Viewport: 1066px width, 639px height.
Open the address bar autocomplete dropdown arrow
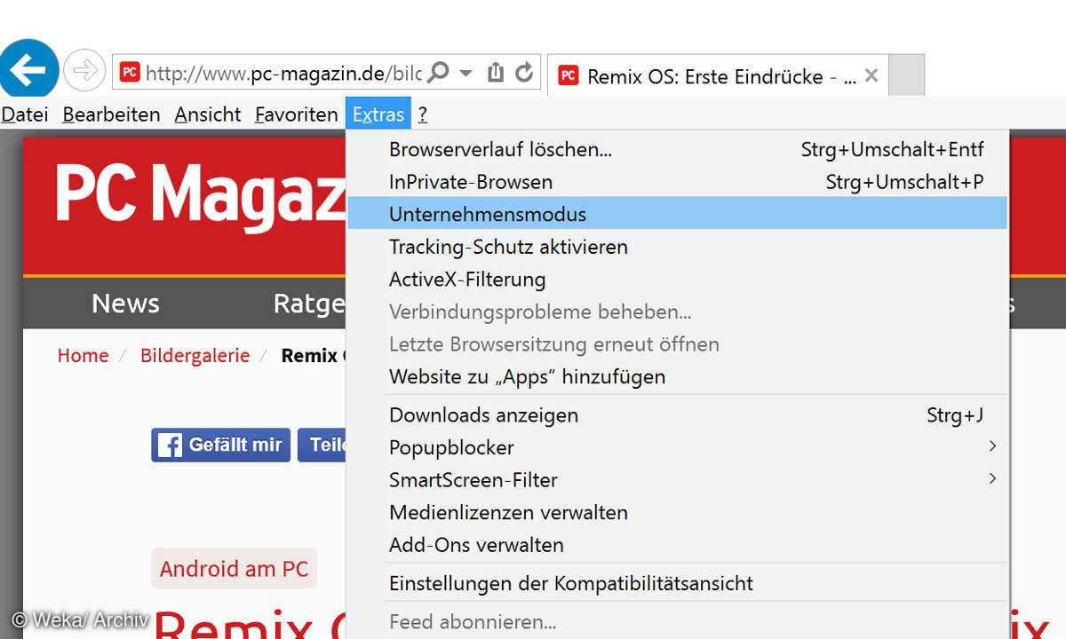[x=465, y=73]
